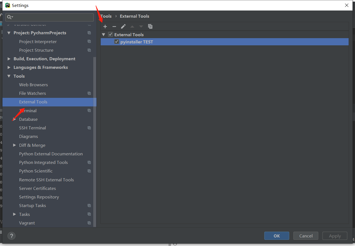The height and width of the screenshot is (246, 355).
Task: Click the PyCharm logo in title bar
Action: (x=8, y=5)
